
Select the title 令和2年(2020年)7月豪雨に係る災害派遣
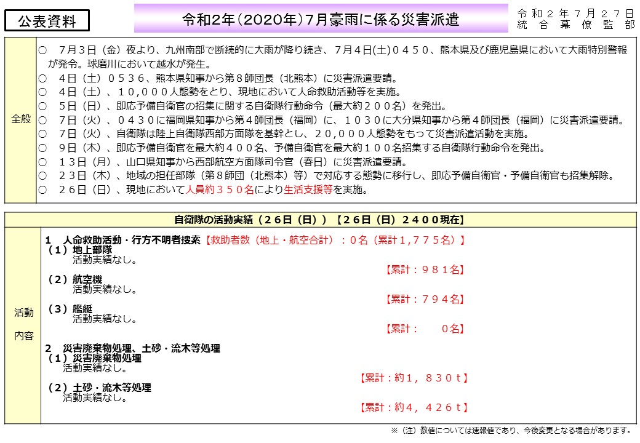tap(321, 19)
